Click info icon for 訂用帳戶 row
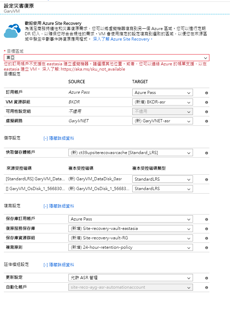This screenshot has width=230, height=319. click(206, 93)
